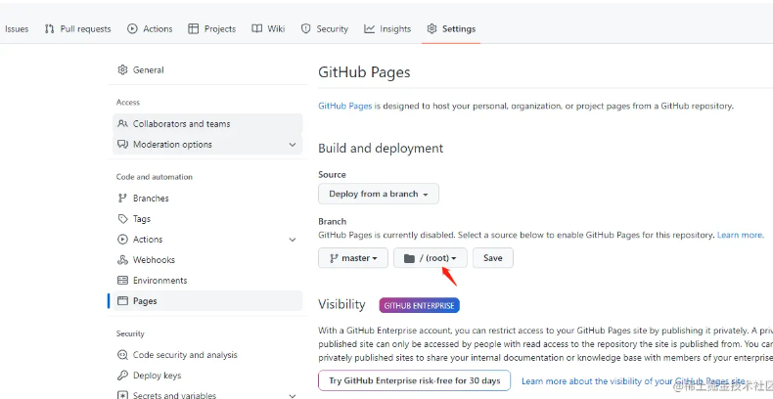Open Collaborators and teams settings

[x=207, y=123]
